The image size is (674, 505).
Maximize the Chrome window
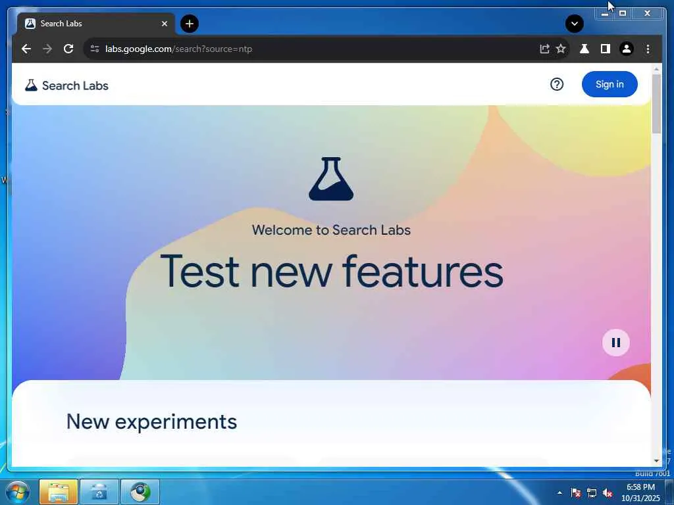coord(623,14)
